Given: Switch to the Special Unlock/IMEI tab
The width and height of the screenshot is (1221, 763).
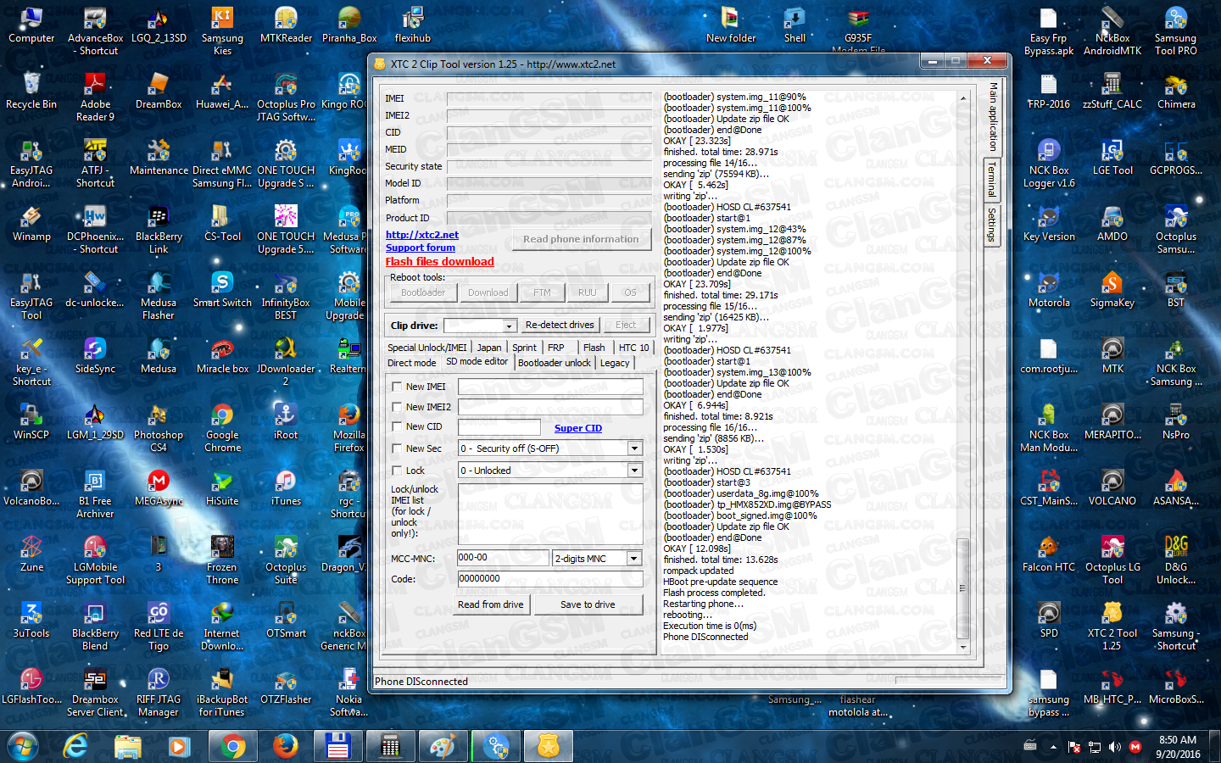Looking at the screenshot, I should pos(427,348).
